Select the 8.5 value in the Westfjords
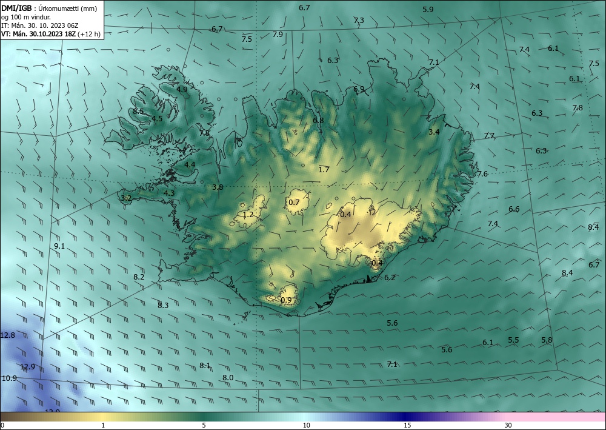Screen dimensions: 606x430 (138, 112)
